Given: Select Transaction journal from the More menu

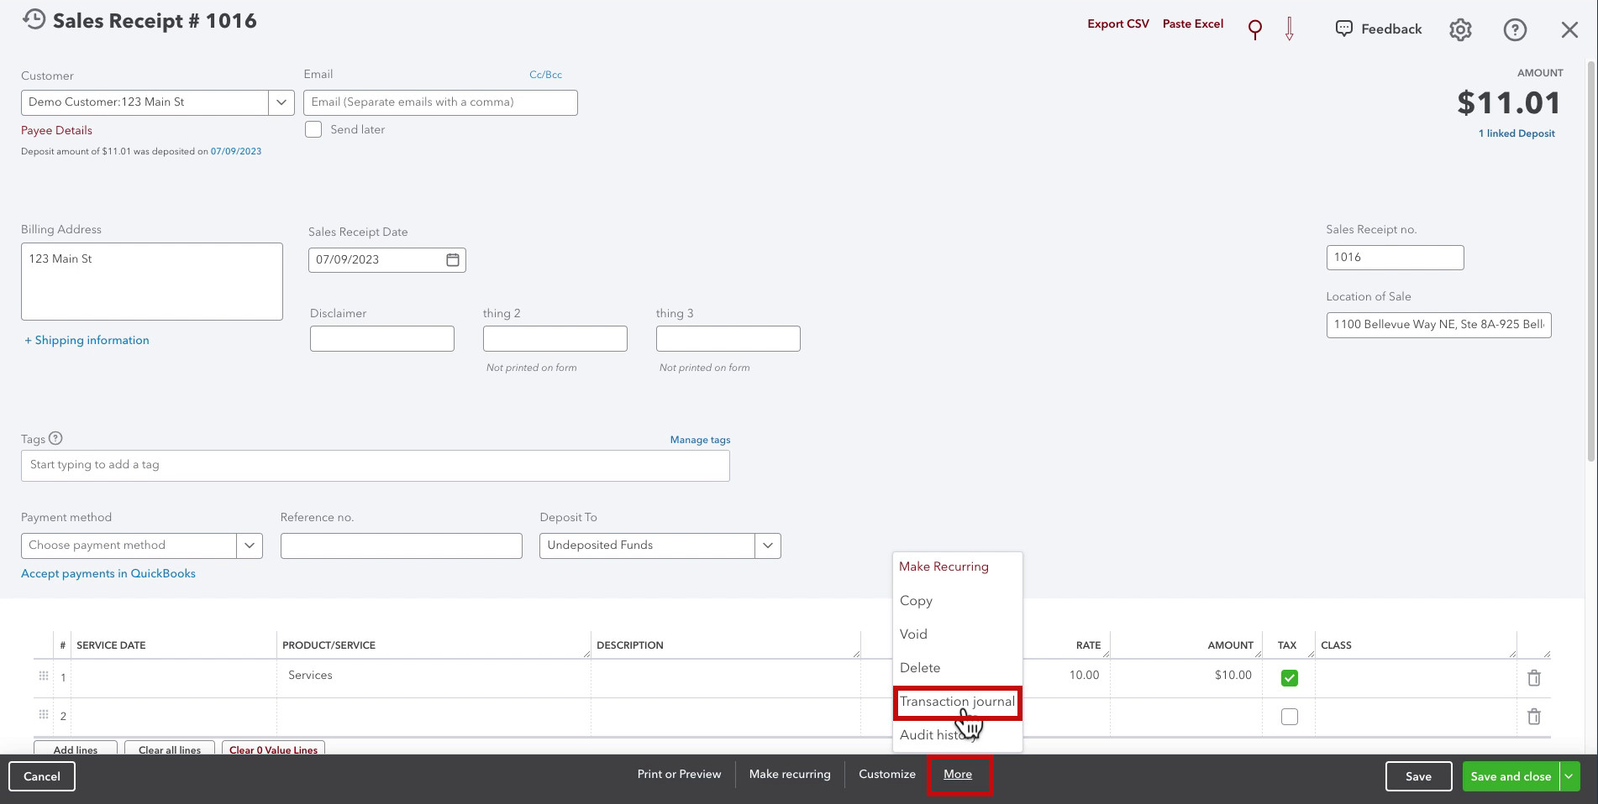Looking at the screenshot, I should coord(957,702).
